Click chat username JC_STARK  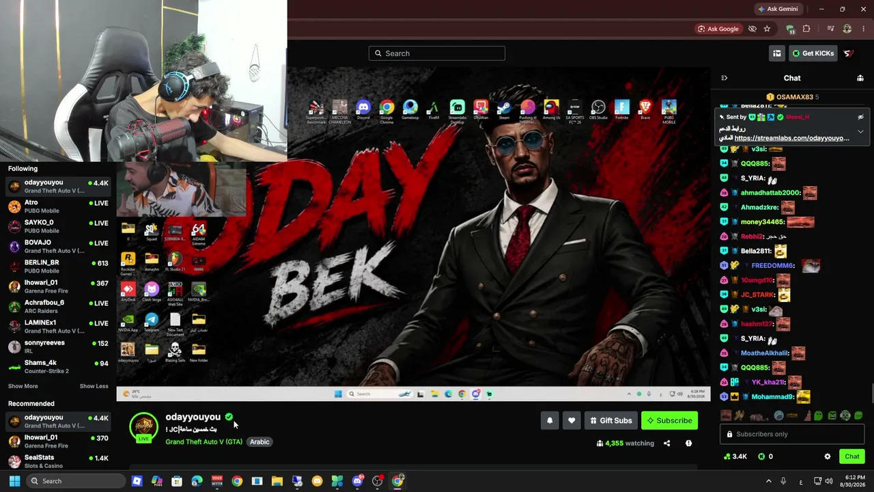click(x=758, y=295)
